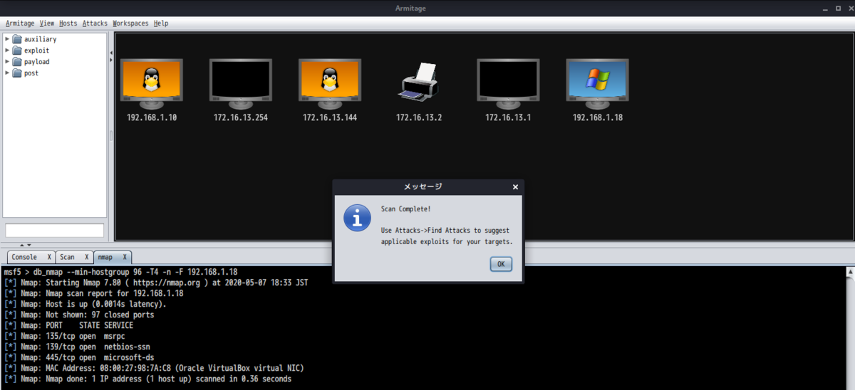Click the 'auxiliary' tree label
855x390 pixels.
pyautogui.click(x=40, y=39)
